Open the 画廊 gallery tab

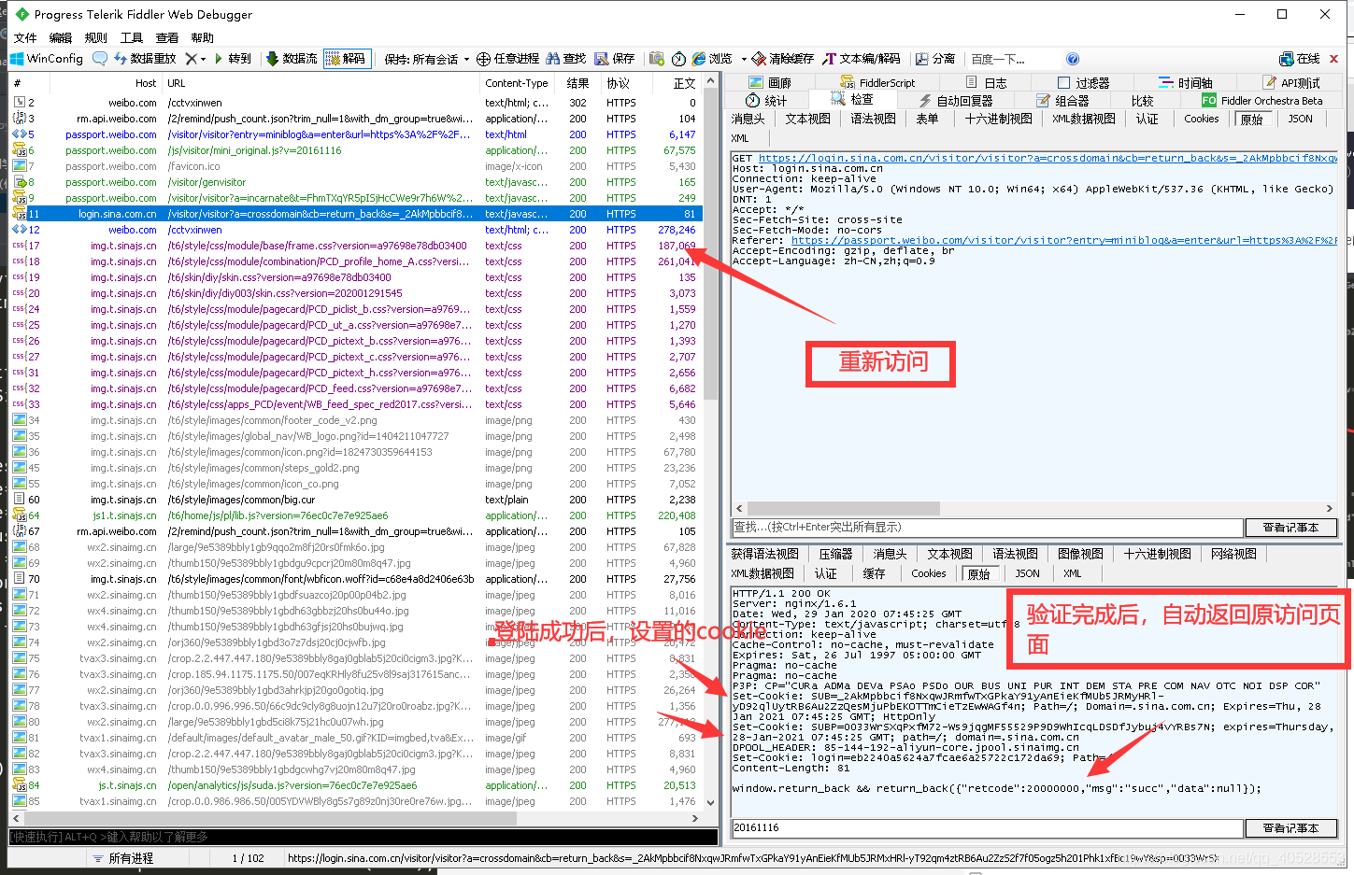point(770,83)
